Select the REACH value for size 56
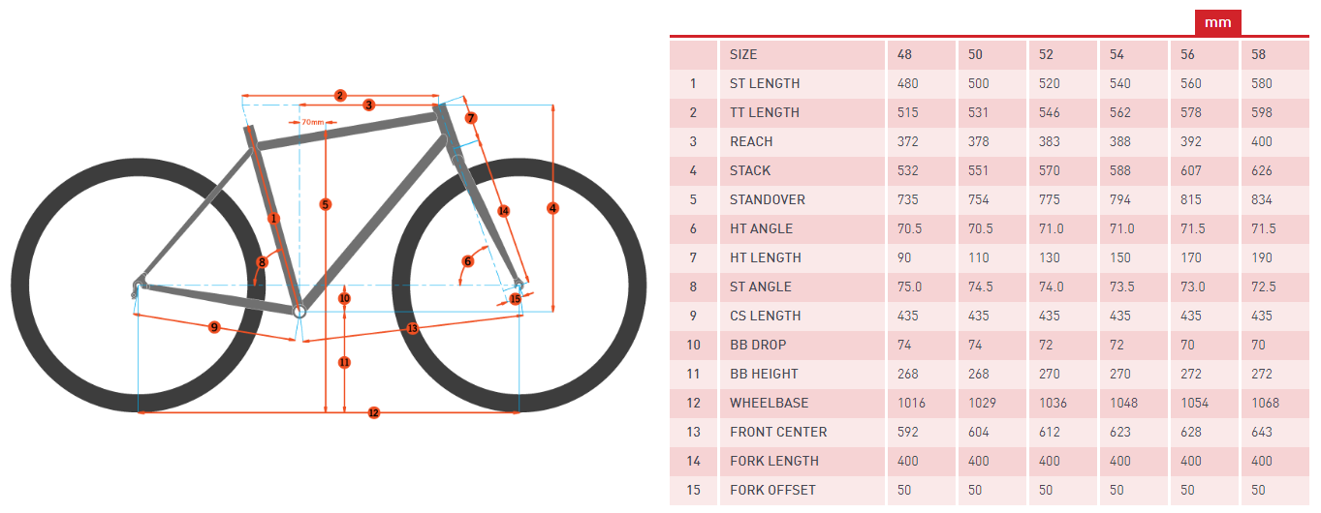Screen dimensions: 1321x513 (x=1190, y=141)
